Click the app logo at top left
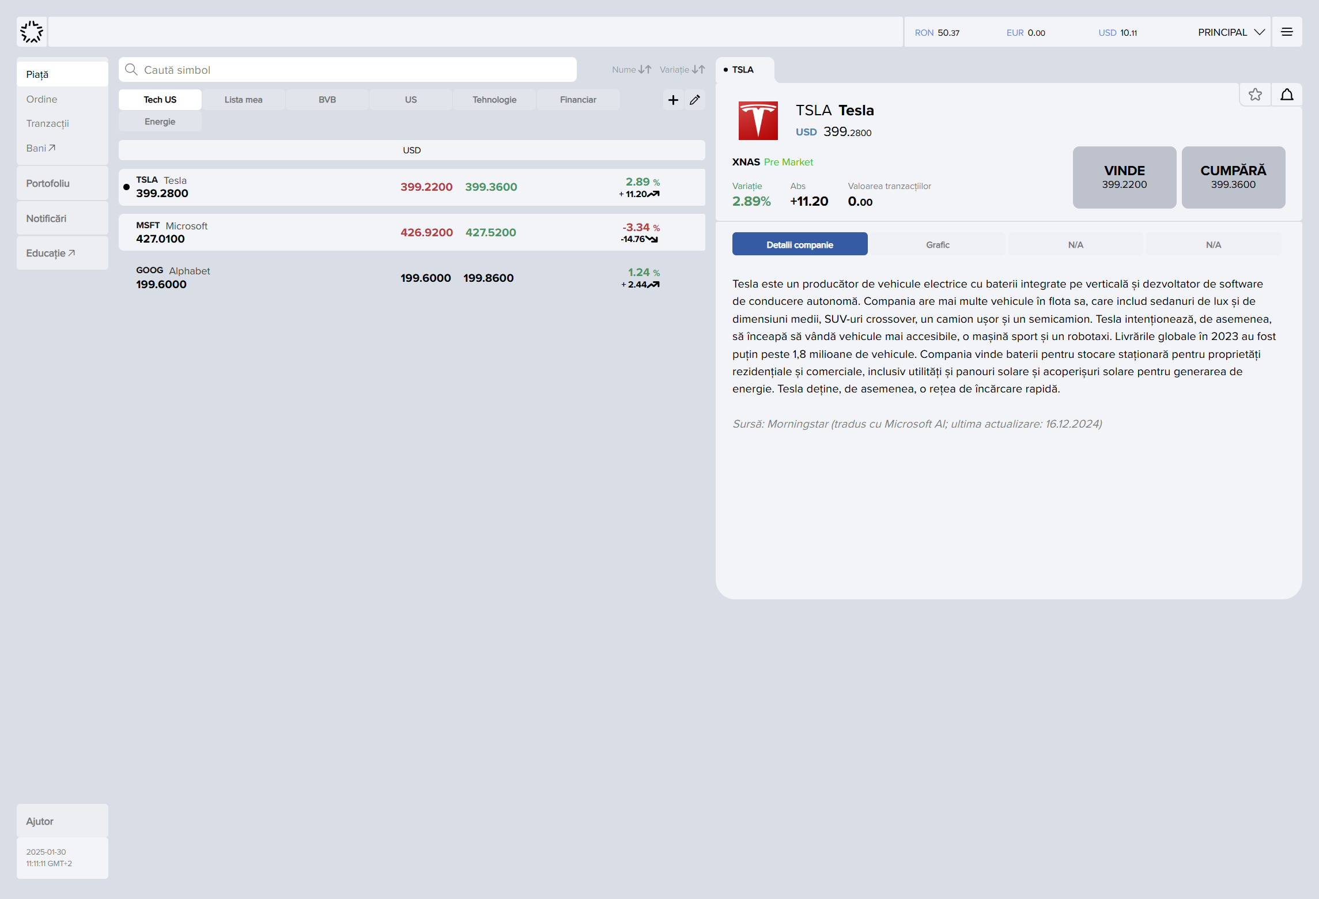This screenshot has height=899, width=1319. click(32, 32)
